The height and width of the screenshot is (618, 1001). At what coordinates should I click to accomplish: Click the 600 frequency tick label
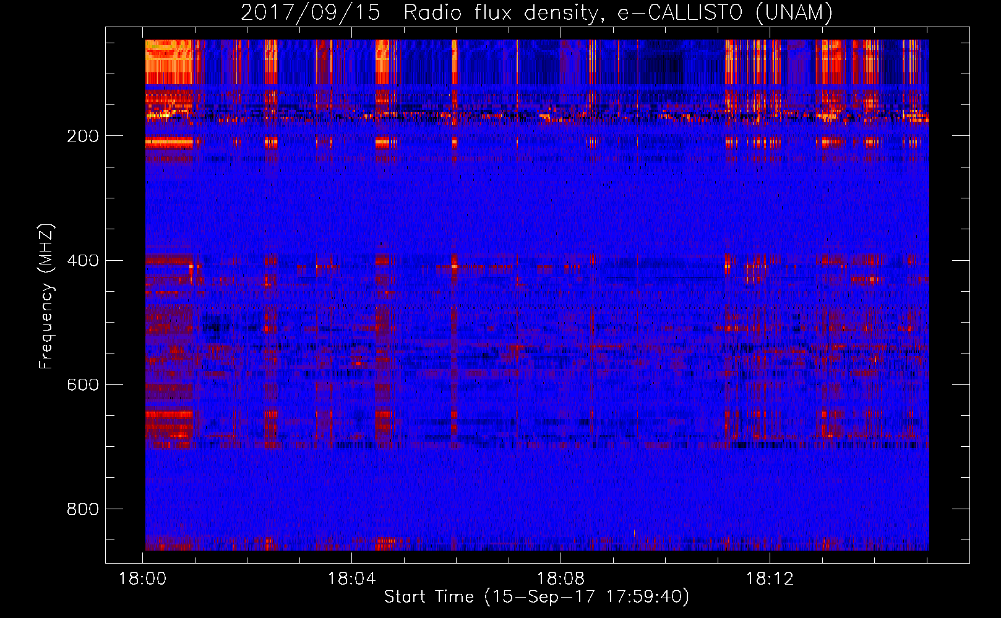83,385
